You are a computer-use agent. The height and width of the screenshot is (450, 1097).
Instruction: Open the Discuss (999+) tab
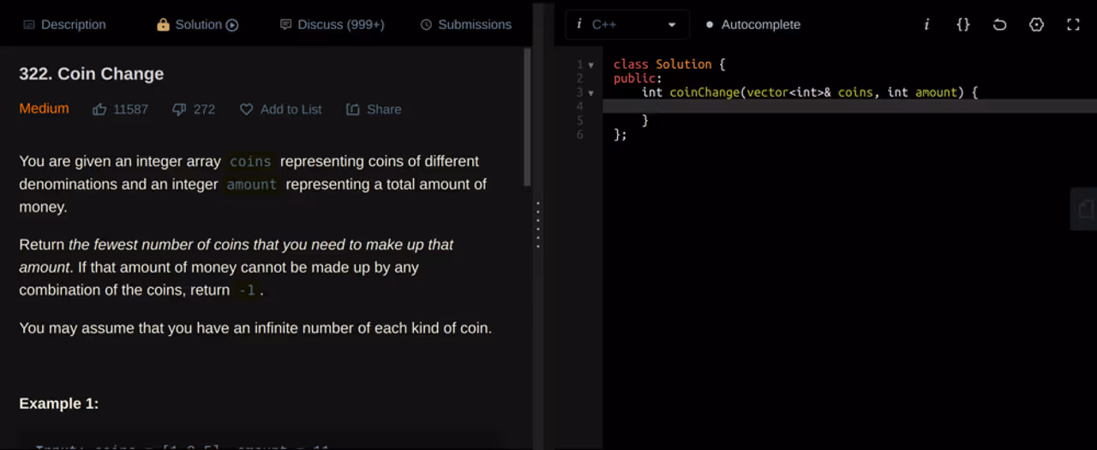pyautogui.click(x=333, y=25)
